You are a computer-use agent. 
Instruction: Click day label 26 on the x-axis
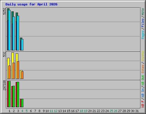pos(115,111)
